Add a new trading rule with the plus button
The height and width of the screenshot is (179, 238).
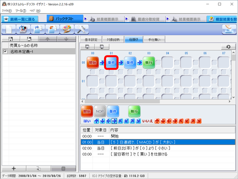(x=14, y=168)
